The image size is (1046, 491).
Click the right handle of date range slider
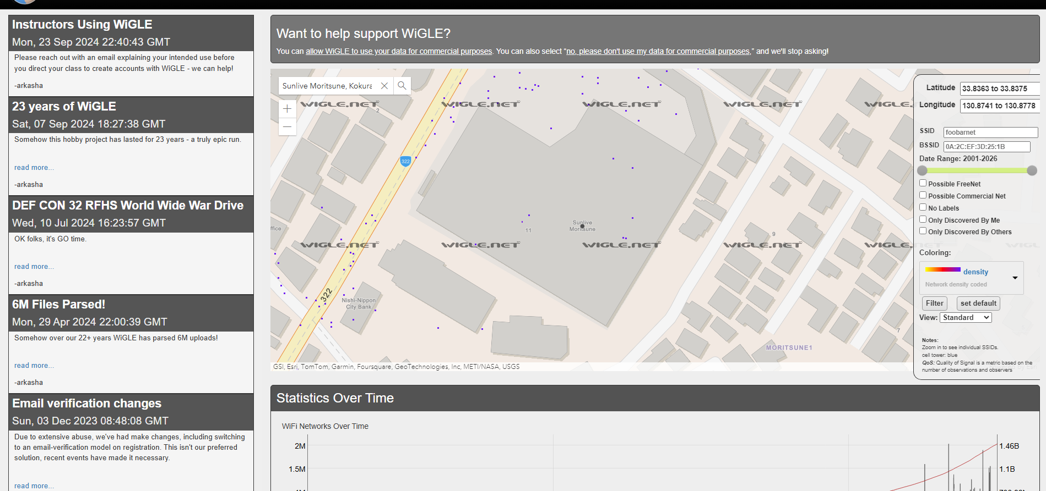(1032, 170)
